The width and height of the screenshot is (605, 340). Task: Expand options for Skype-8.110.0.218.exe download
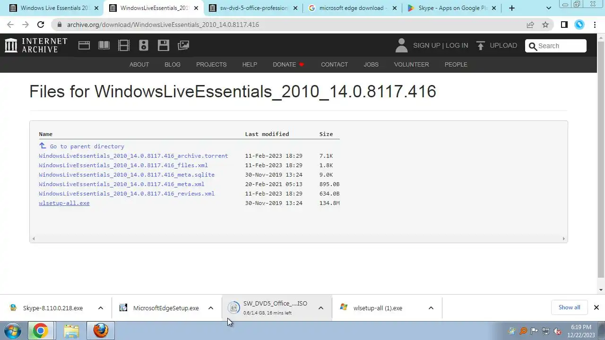[100, 308]
